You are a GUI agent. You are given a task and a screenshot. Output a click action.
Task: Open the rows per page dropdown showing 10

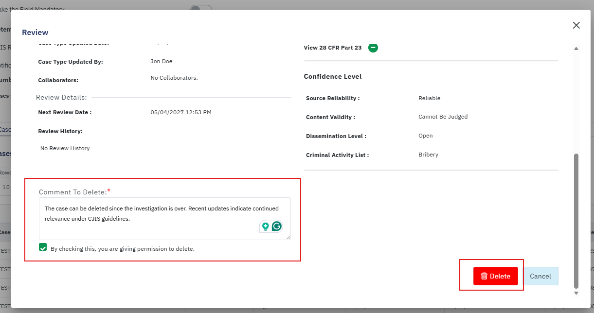[x=6, y=187]
